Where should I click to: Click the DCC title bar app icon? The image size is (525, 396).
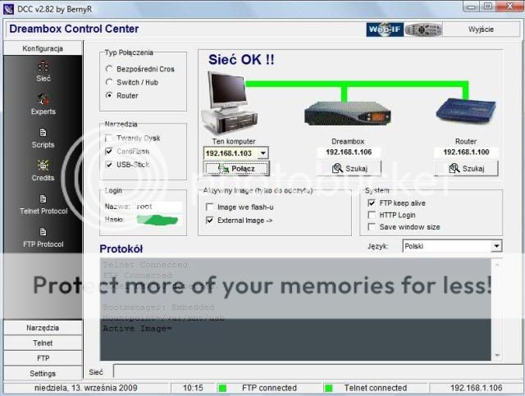tap(8, 9)
